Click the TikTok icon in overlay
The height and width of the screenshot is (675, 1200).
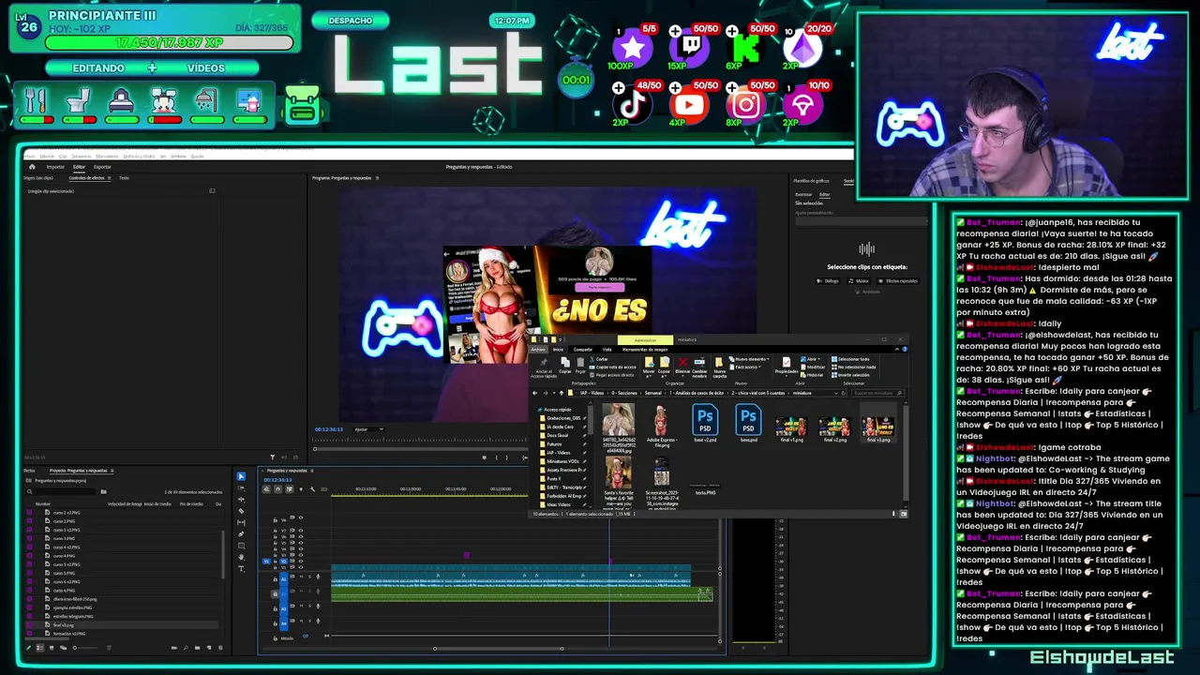pyautogui.click(x=631, y=104)
